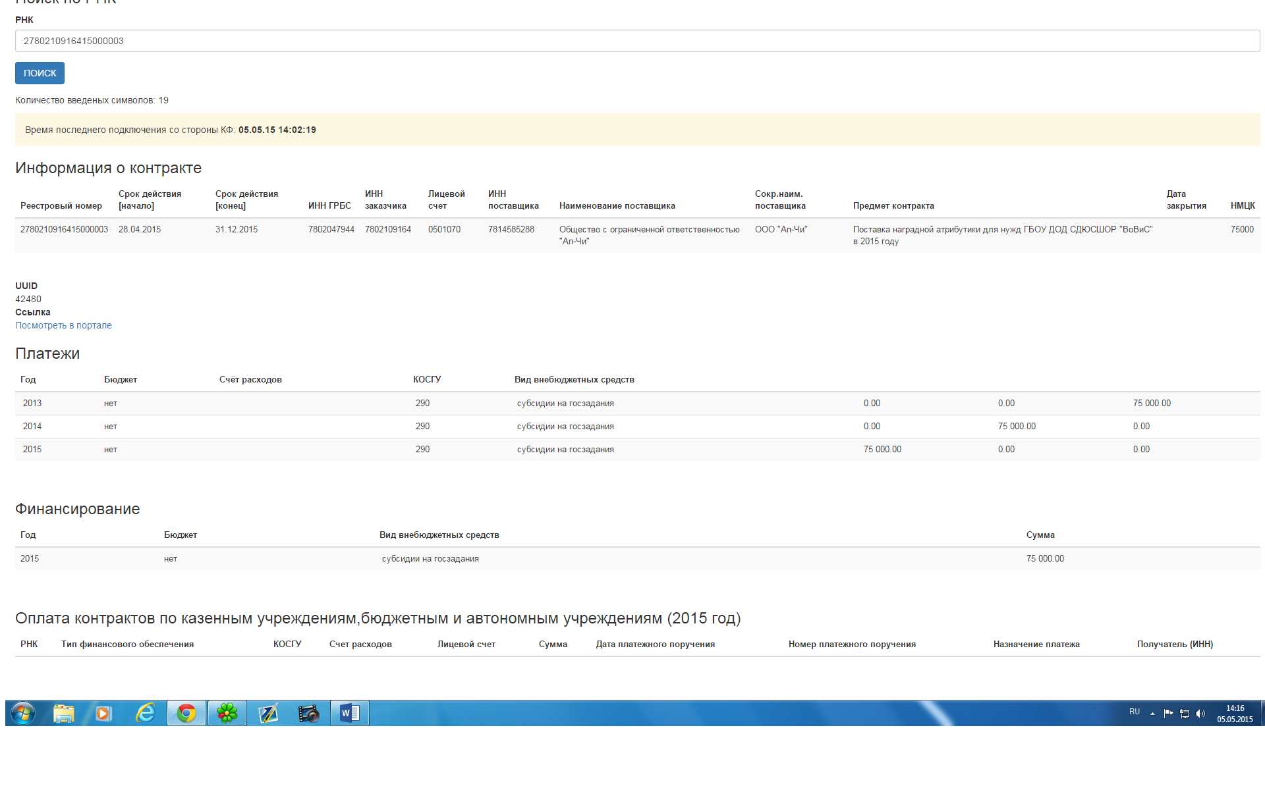Click the Тип финансового обеспечения column header
1265x790 pixels.
tap(127, 644)
